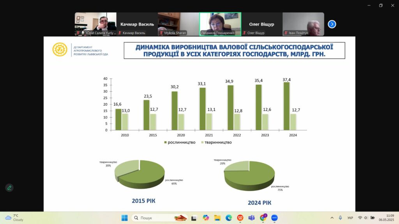
Task: Switch the УКР keyboard language indicator
Action: 350,218
